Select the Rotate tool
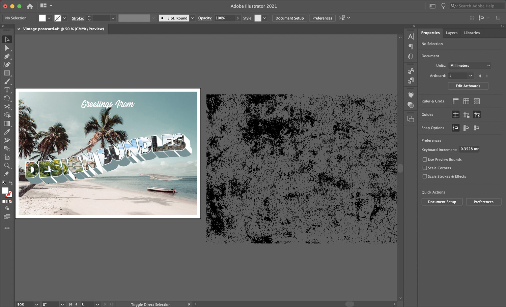506x307 pixels. [7, 98]
